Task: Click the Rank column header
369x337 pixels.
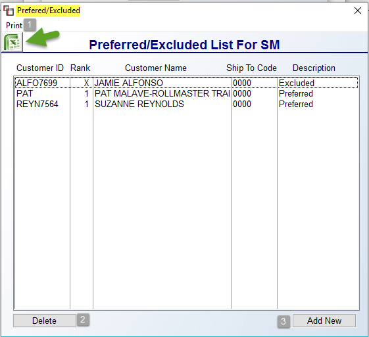Action: [x=80, y=68]
